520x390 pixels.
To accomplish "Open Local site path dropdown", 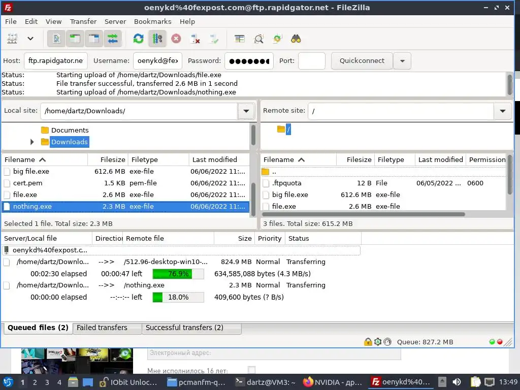I will click(x=246, y=111).
